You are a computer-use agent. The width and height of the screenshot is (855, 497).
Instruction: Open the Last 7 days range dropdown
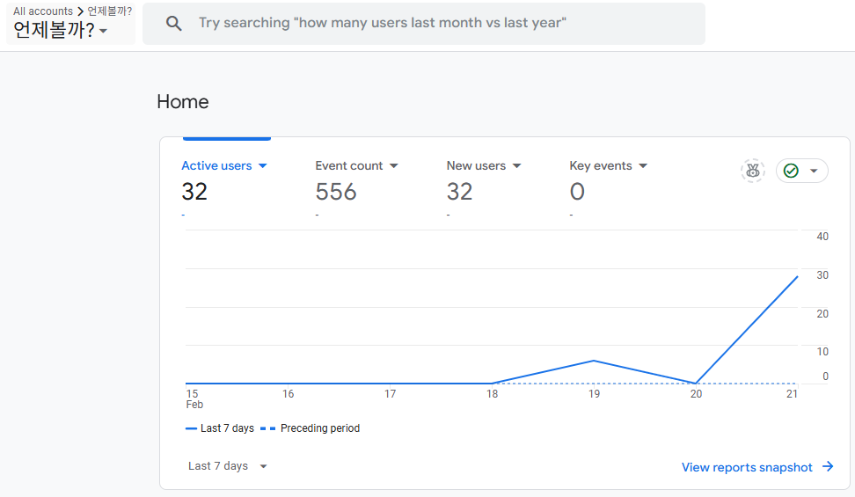pyautogui.click(x=227, y=466)
